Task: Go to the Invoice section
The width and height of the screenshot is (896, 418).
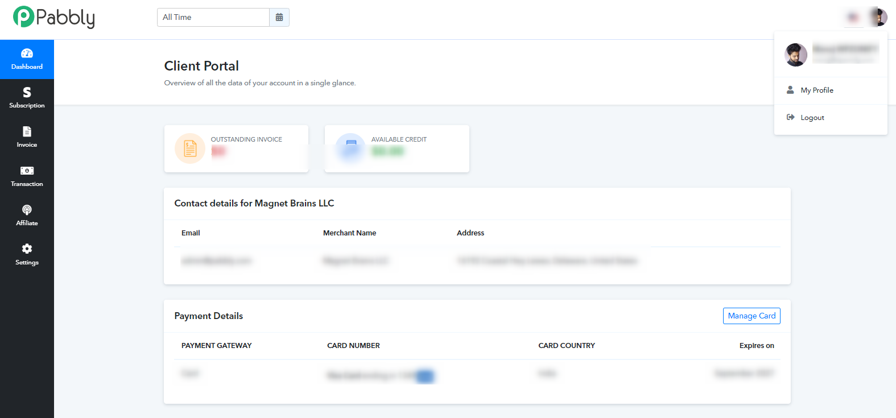Action: coord(27,138)
